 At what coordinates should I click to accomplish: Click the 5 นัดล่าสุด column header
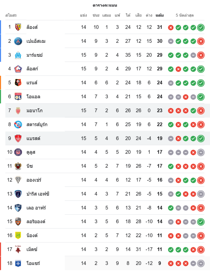185,15
